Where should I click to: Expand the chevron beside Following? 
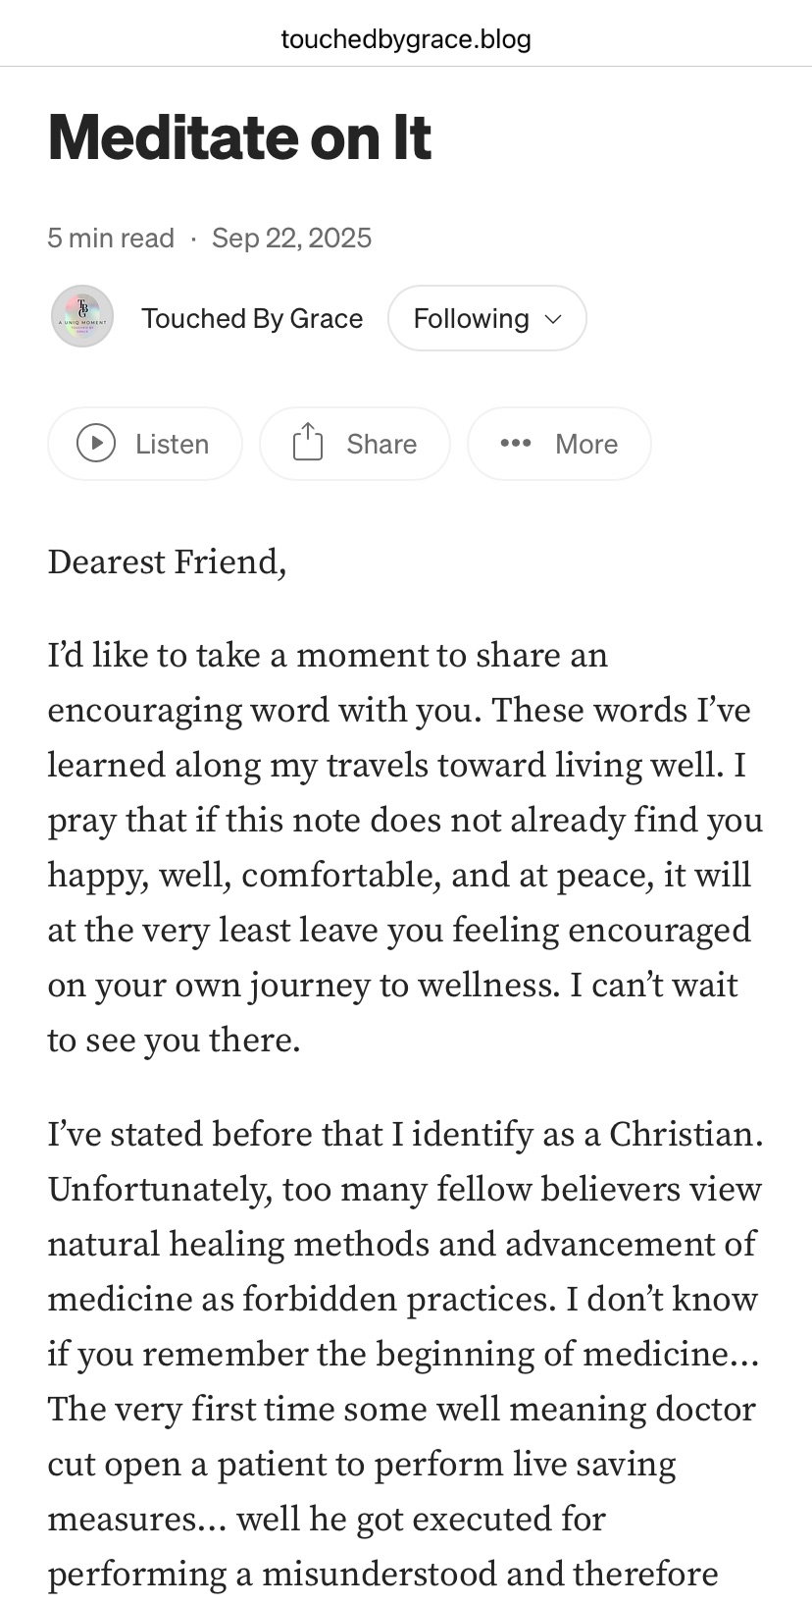pos(553,319)
